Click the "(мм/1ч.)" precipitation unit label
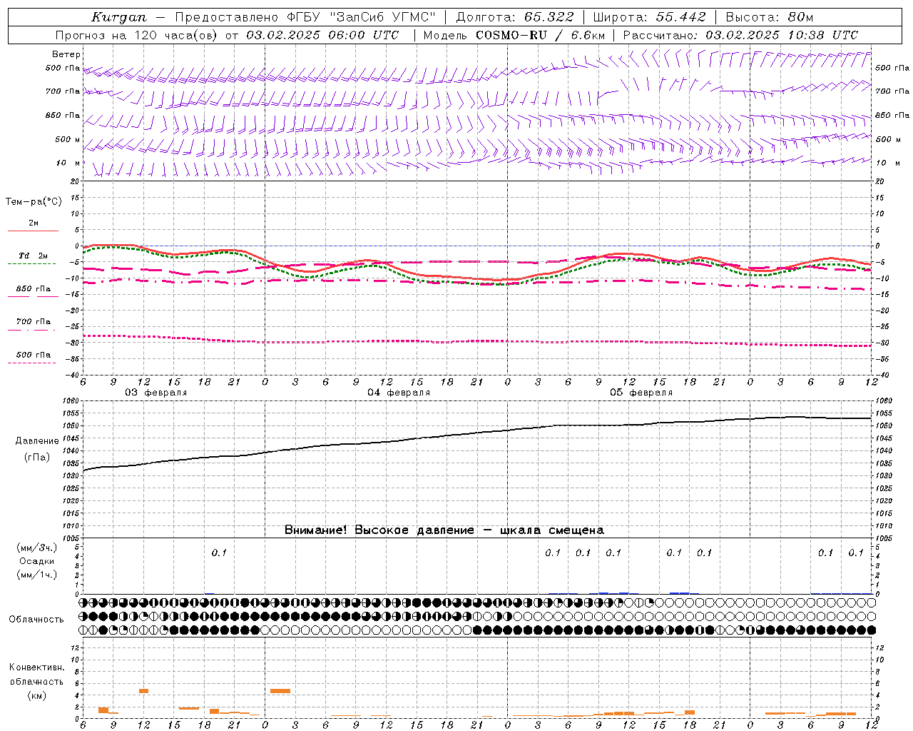The image size is (913, 731). pos(37,575)
